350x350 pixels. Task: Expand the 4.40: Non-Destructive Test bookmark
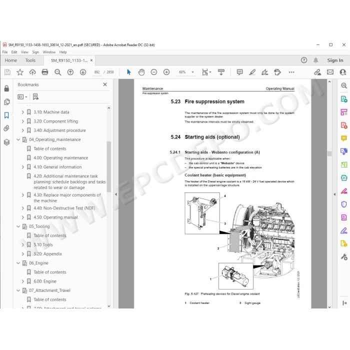23,208
